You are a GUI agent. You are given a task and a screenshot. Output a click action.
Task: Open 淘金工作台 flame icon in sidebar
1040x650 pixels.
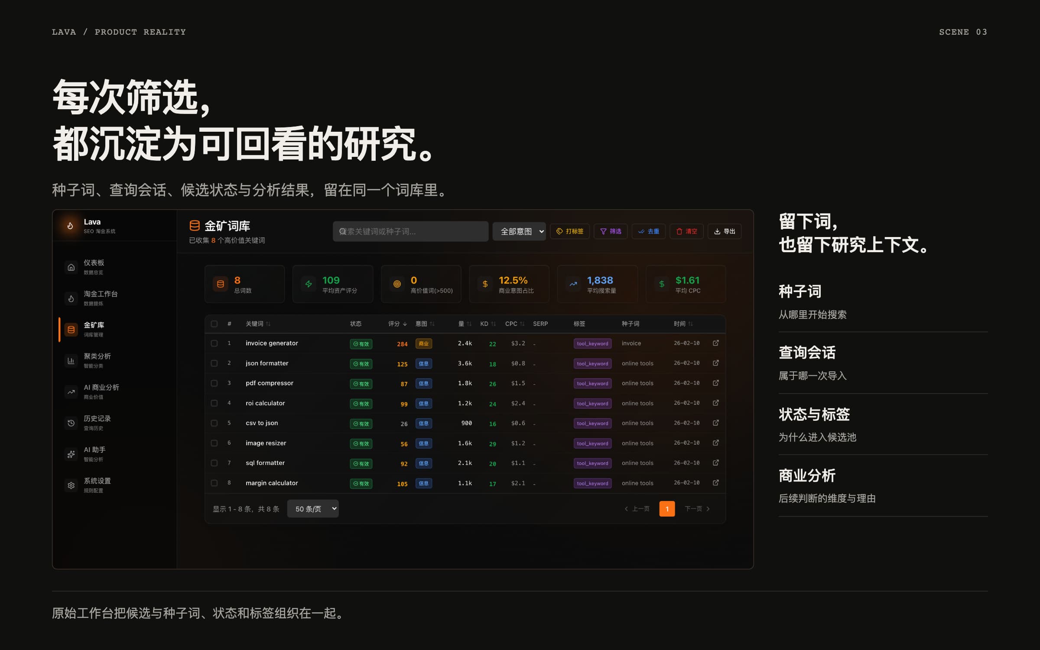click(71, 299)
